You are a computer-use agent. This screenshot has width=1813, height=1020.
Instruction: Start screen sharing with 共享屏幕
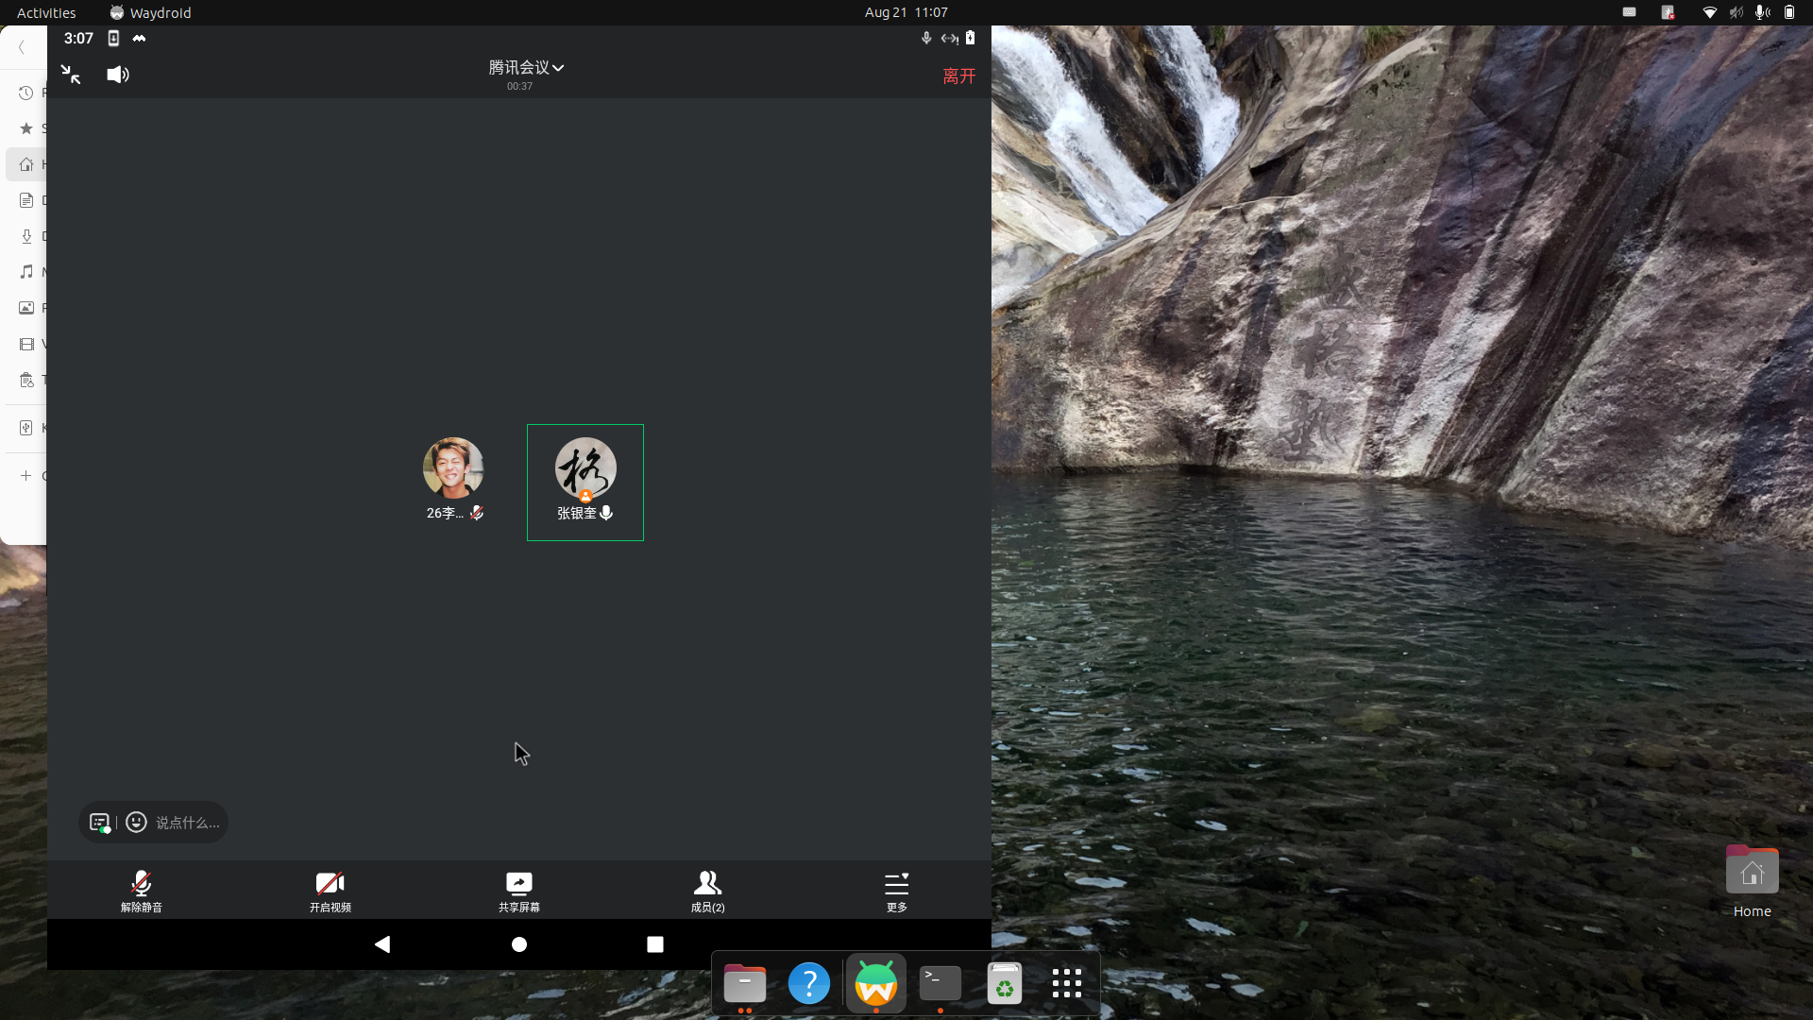click(519, 892)
